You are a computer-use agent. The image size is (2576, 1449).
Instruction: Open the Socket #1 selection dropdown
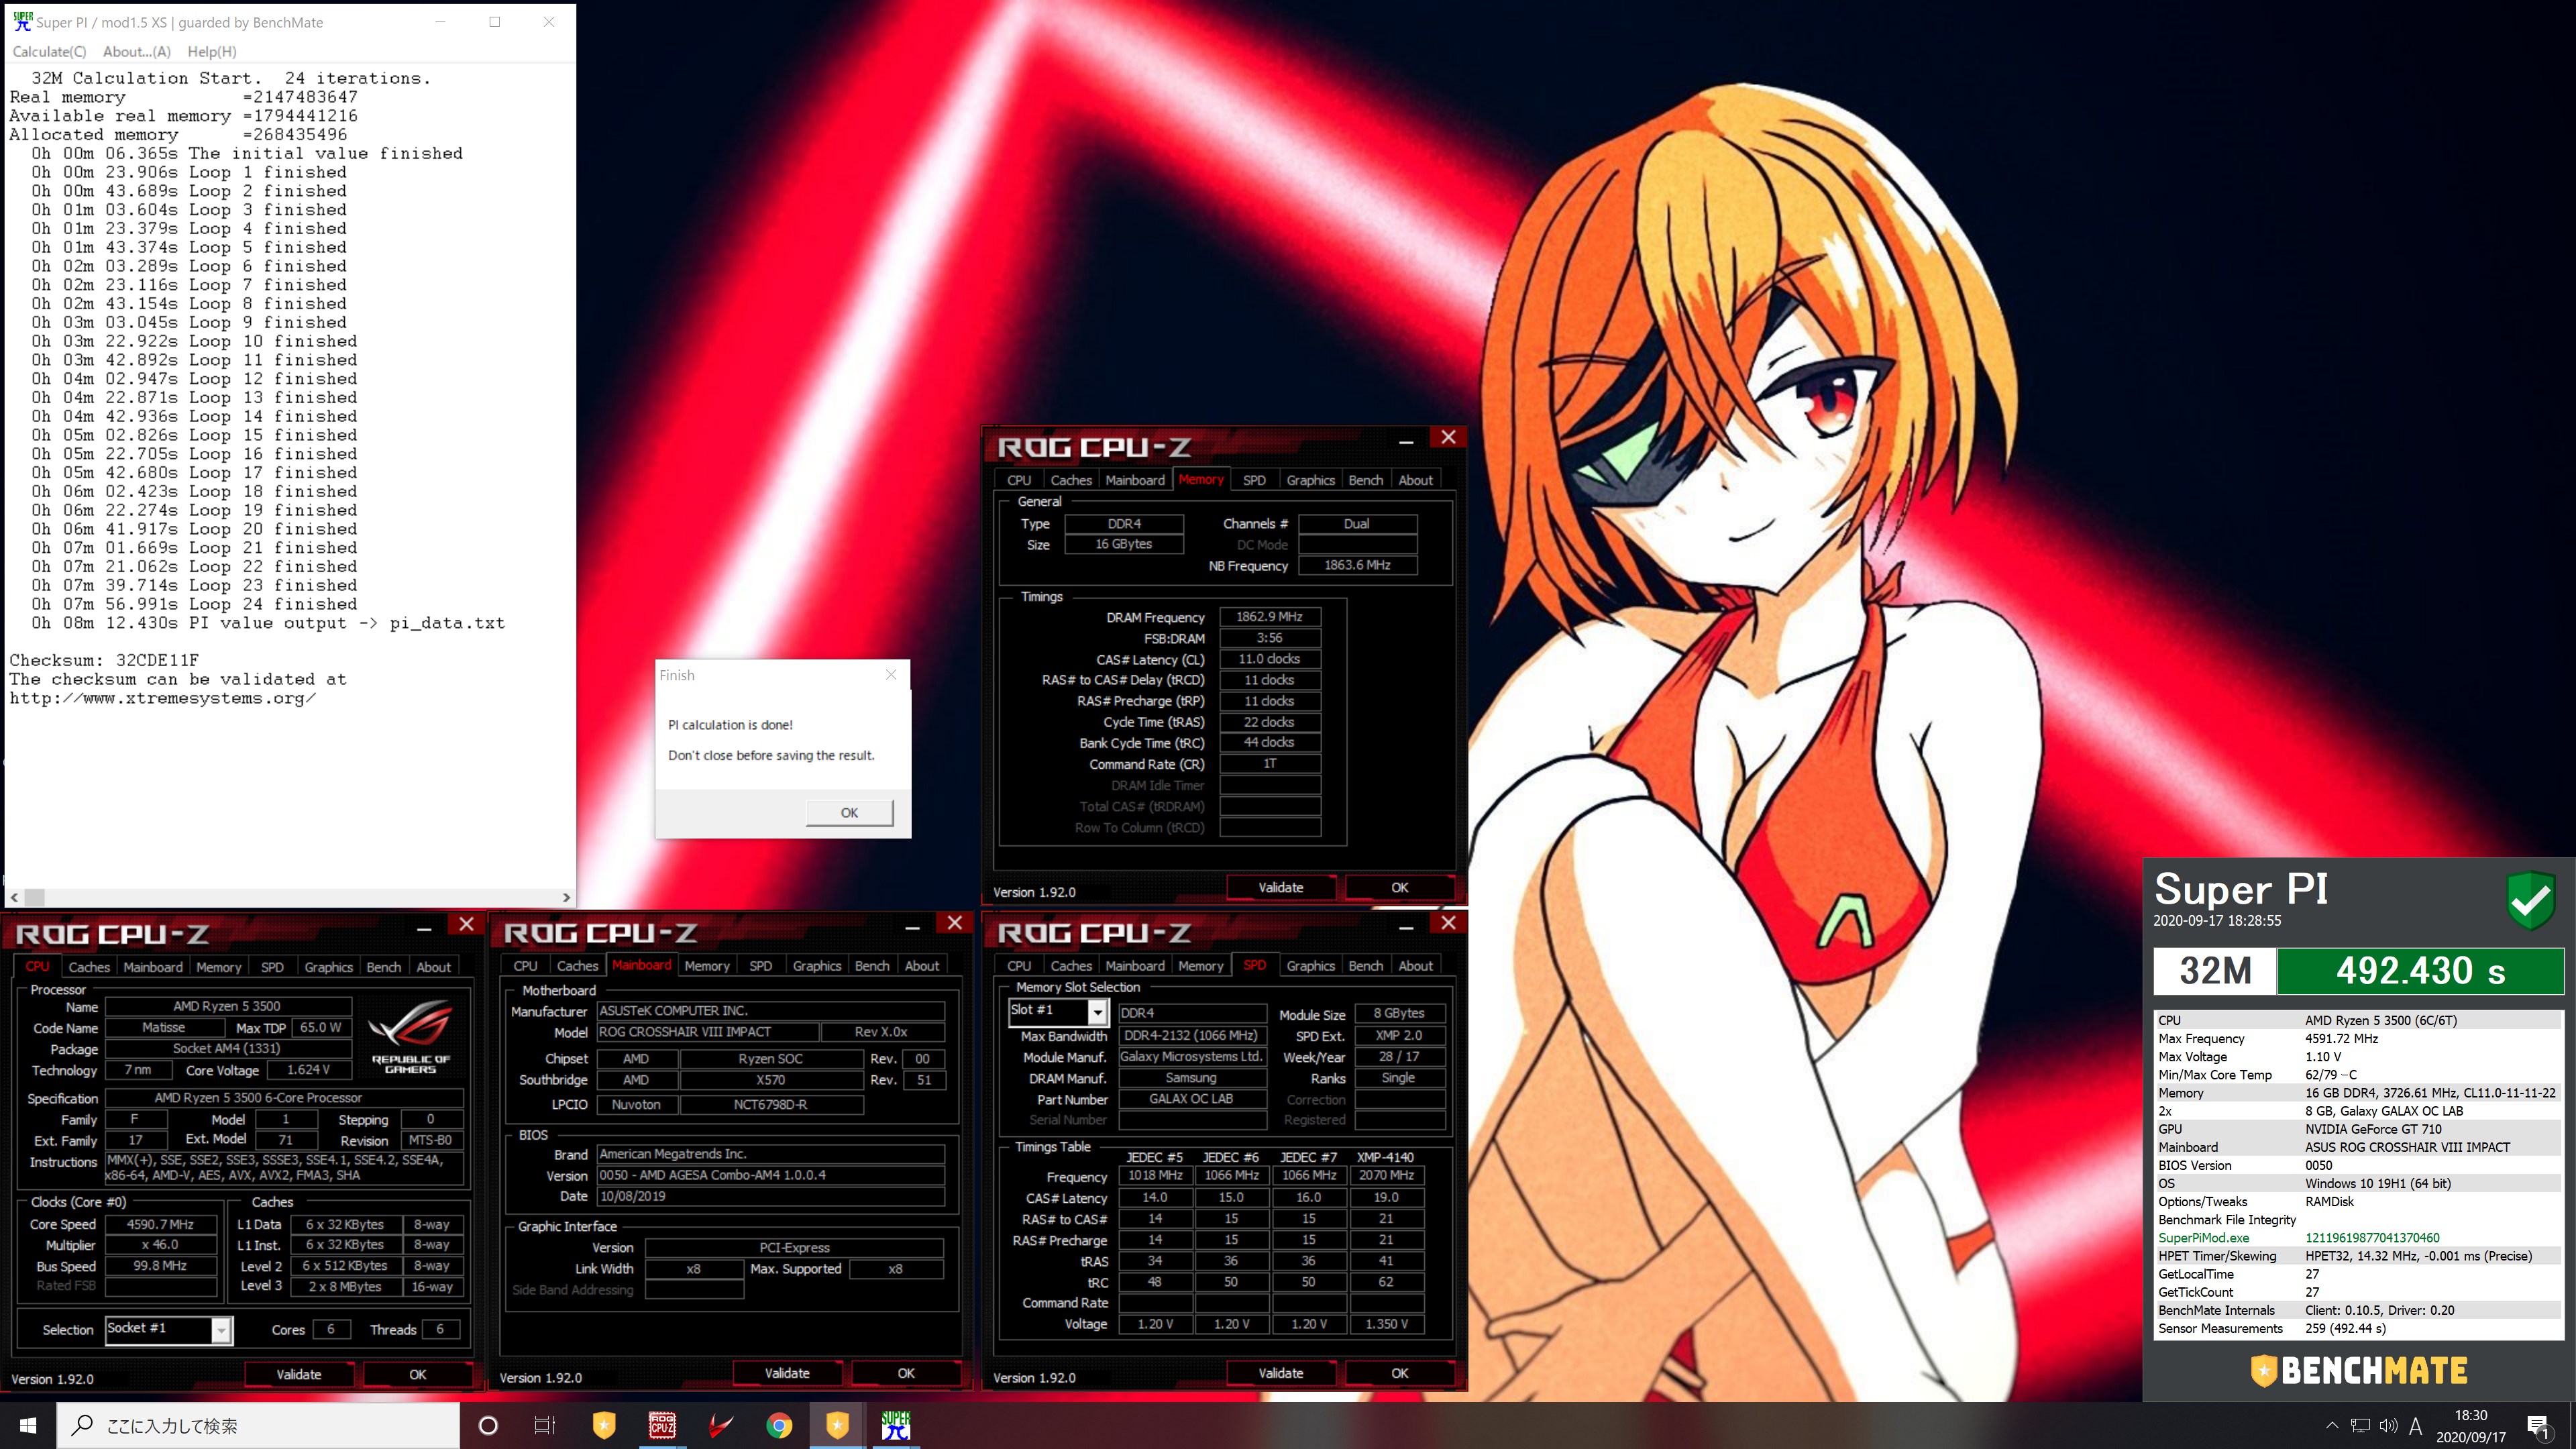221,1329
